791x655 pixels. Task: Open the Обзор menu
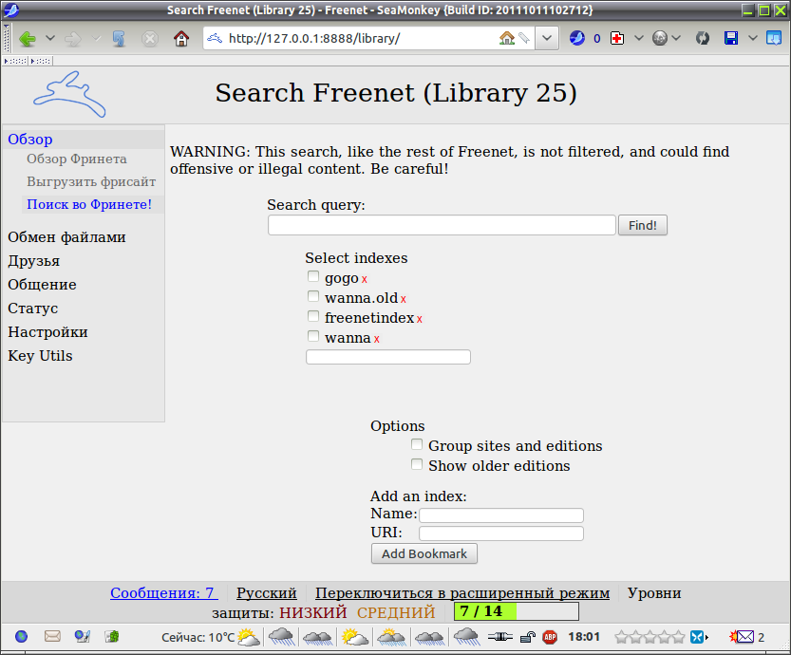[30, 140]
